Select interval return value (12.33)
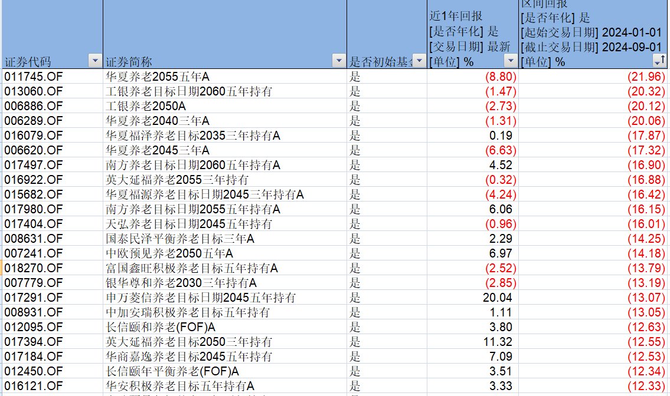The image size is (670, 396). pos(646,386)
